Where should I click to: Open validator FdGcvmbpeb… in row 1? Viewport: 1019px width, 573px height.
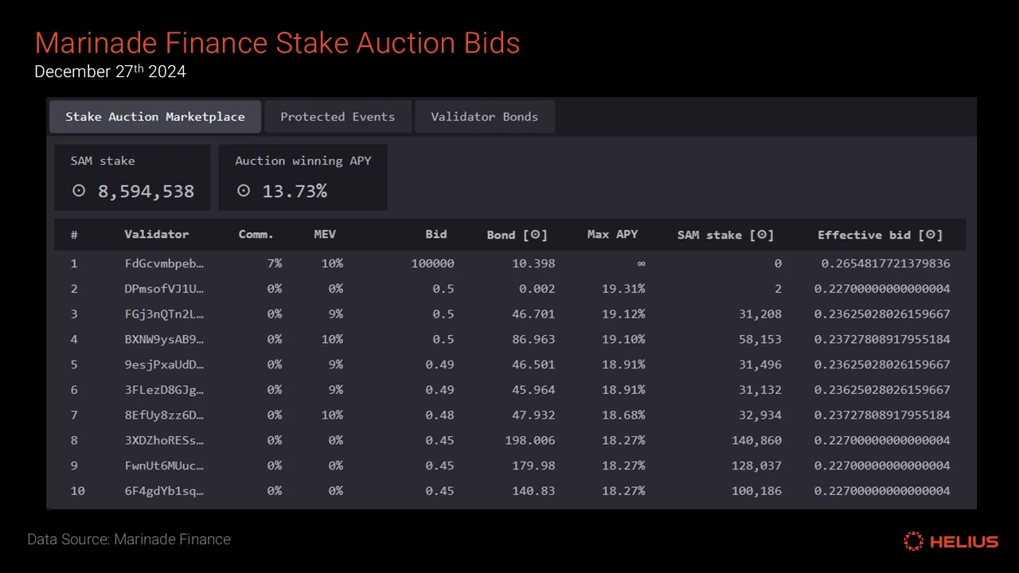click(164, 263)
